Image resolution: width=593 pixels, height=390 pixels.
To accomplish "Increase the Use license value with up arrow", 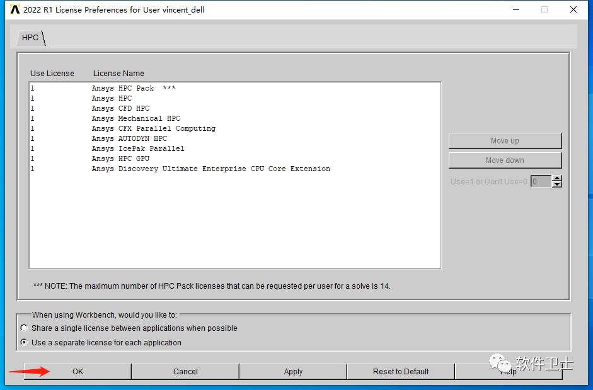I will 556,179.
